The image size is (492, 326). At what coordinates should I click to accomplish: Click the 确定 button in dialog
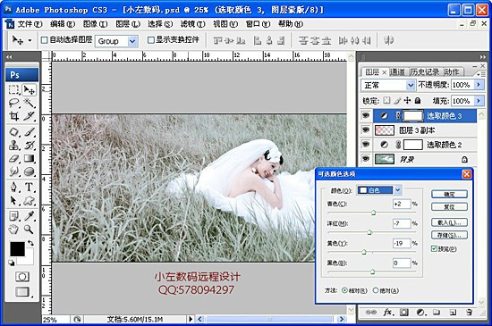(449, 194)
